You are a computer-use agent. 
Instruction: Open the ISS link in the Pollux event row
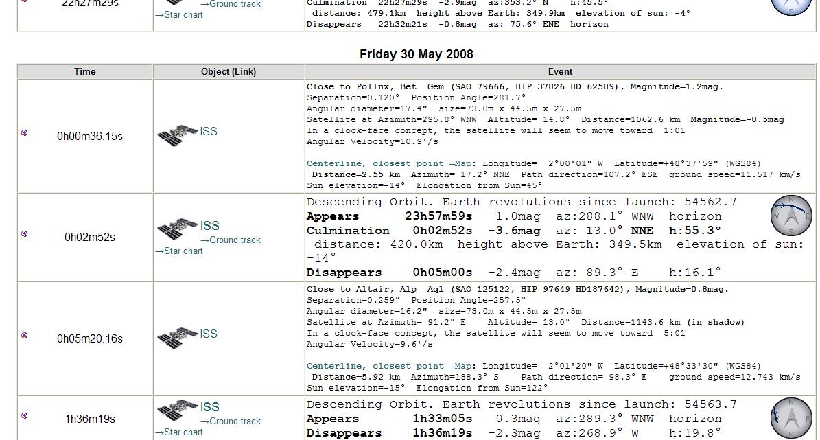click(x=209, y=131)
